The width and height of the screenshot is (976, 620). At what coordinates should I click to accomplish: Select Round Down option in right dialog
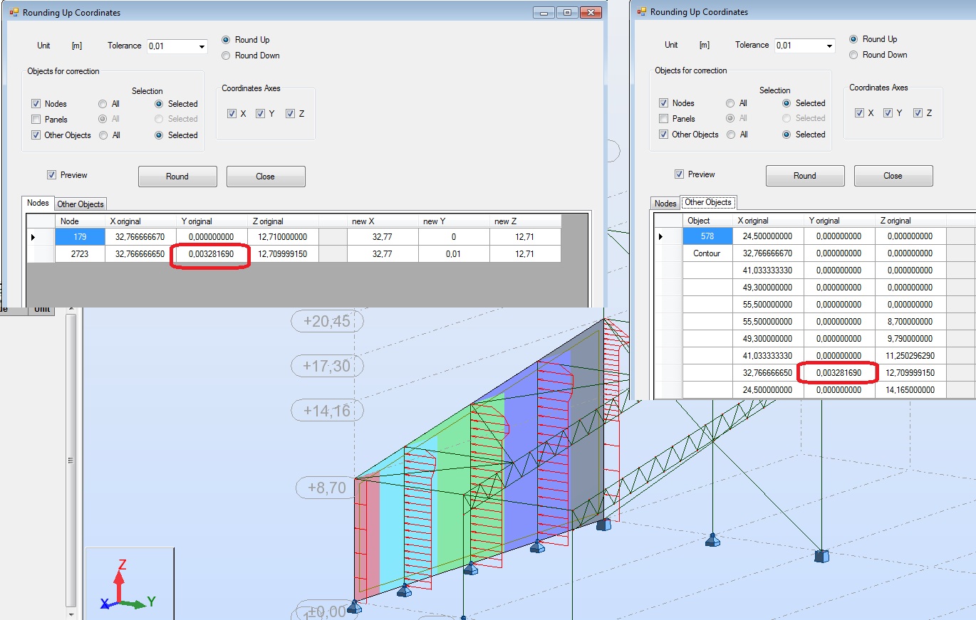853,55
